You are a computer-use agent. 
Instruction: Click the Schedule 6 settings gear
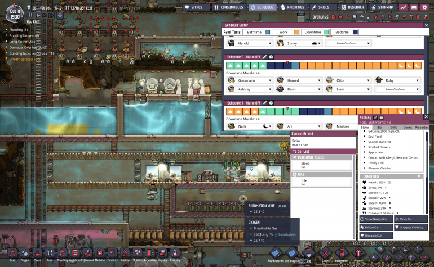click(x=271, y=57)
